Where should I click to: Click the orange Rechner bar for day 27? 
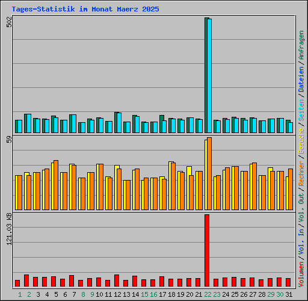tap(254, 187)
